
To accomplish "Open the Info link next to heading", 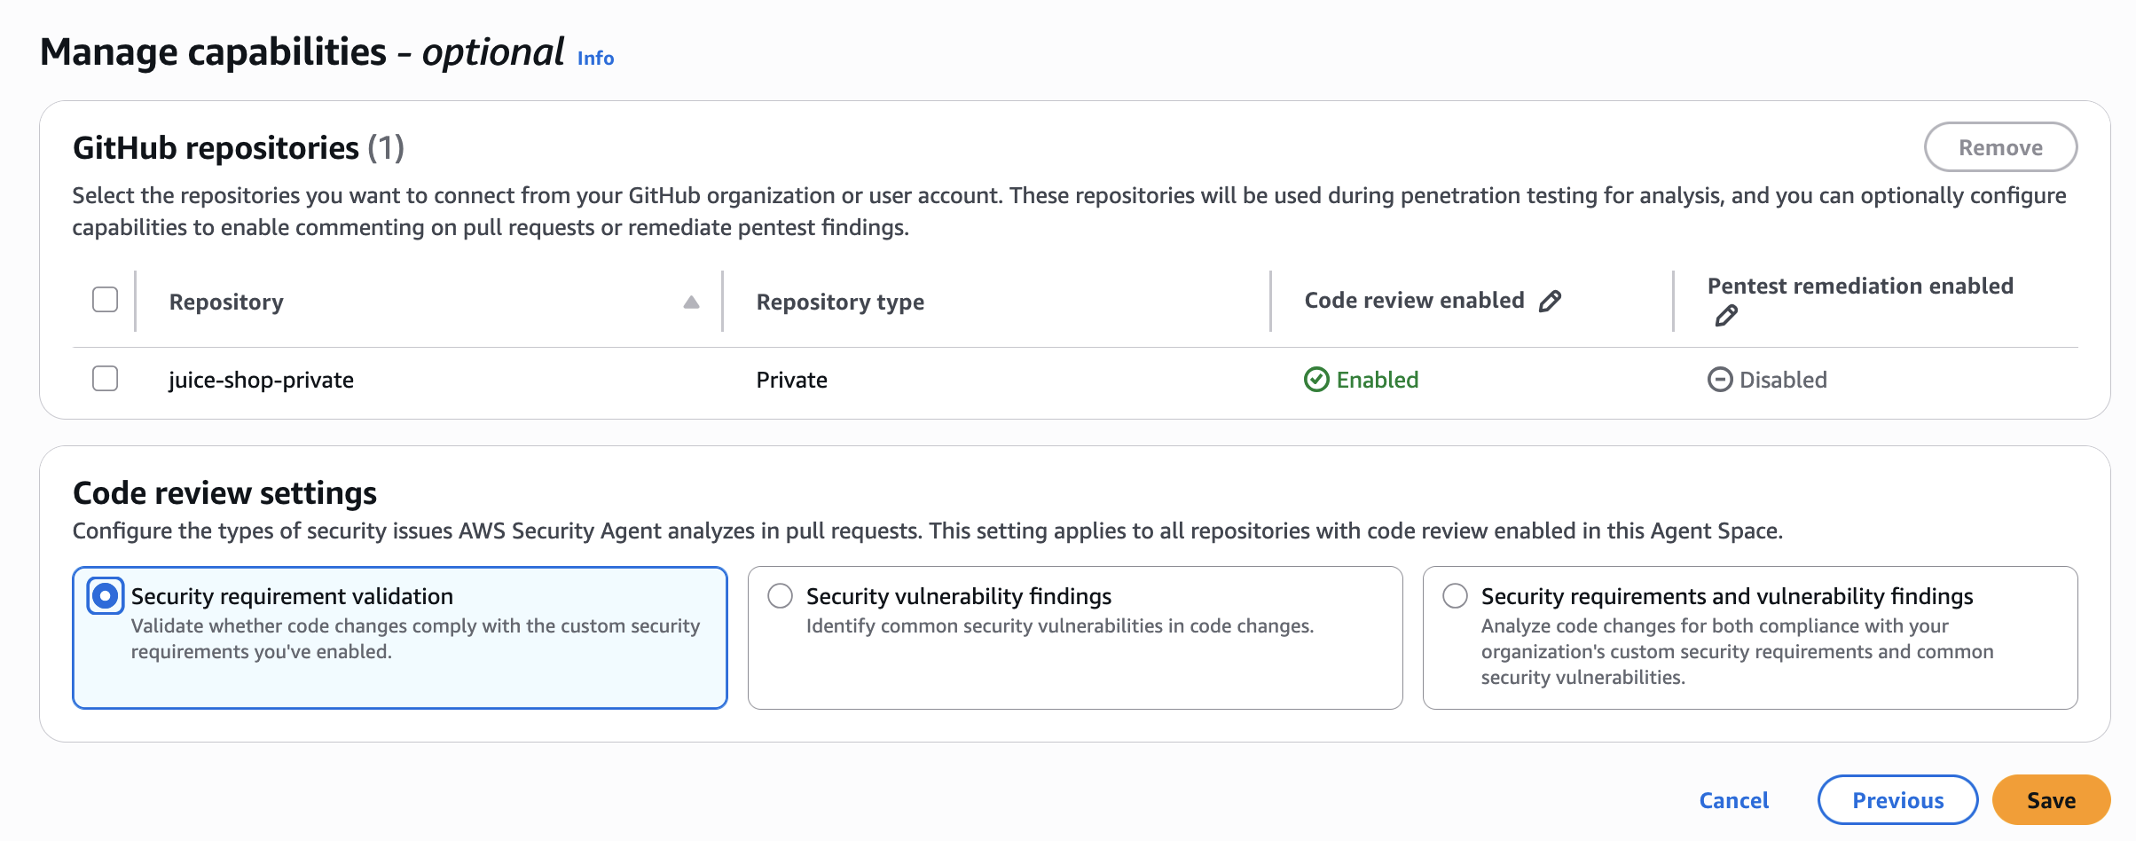I will point(595,59).
